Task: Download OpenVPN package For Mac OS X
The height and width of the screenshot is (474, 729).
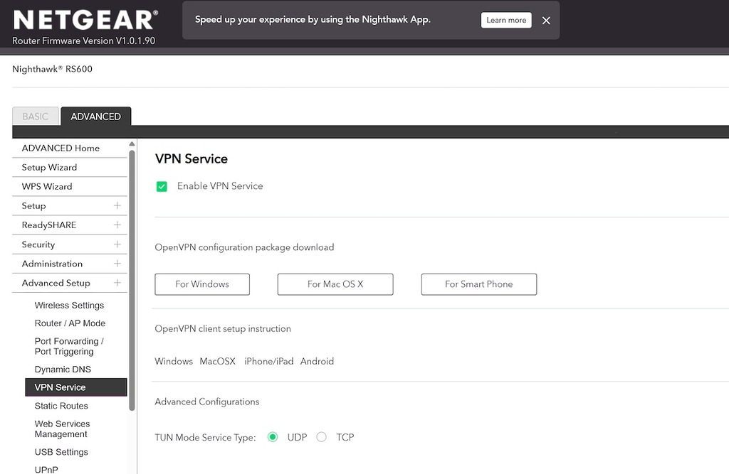Action: (335, 284)
